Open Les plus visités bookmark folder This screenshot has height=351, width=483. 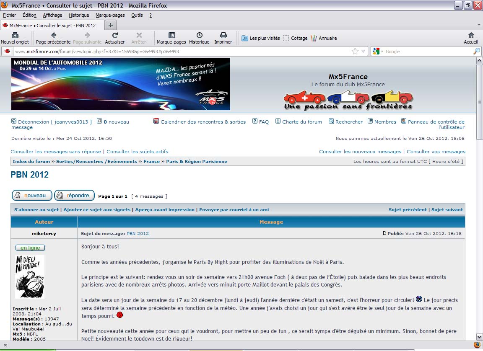click(261, 38)
